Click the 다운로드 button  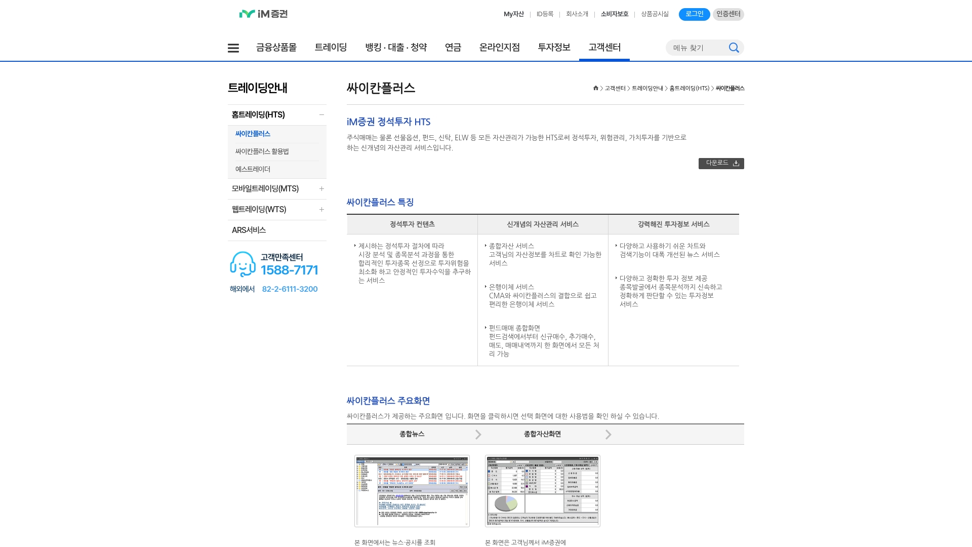pyautogui.click(x=721, y=163)
